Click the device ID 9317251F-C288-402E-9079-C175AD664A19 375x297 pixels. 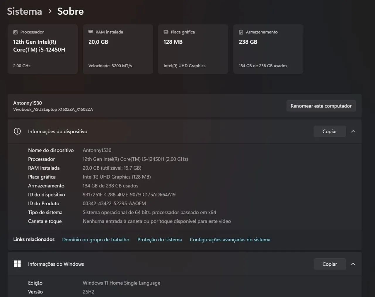pos(129,194)
